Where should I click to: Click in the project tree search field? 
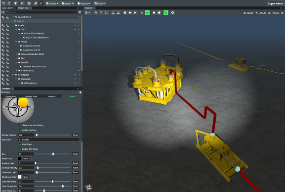pyautogui.click(x=43, y=12)
